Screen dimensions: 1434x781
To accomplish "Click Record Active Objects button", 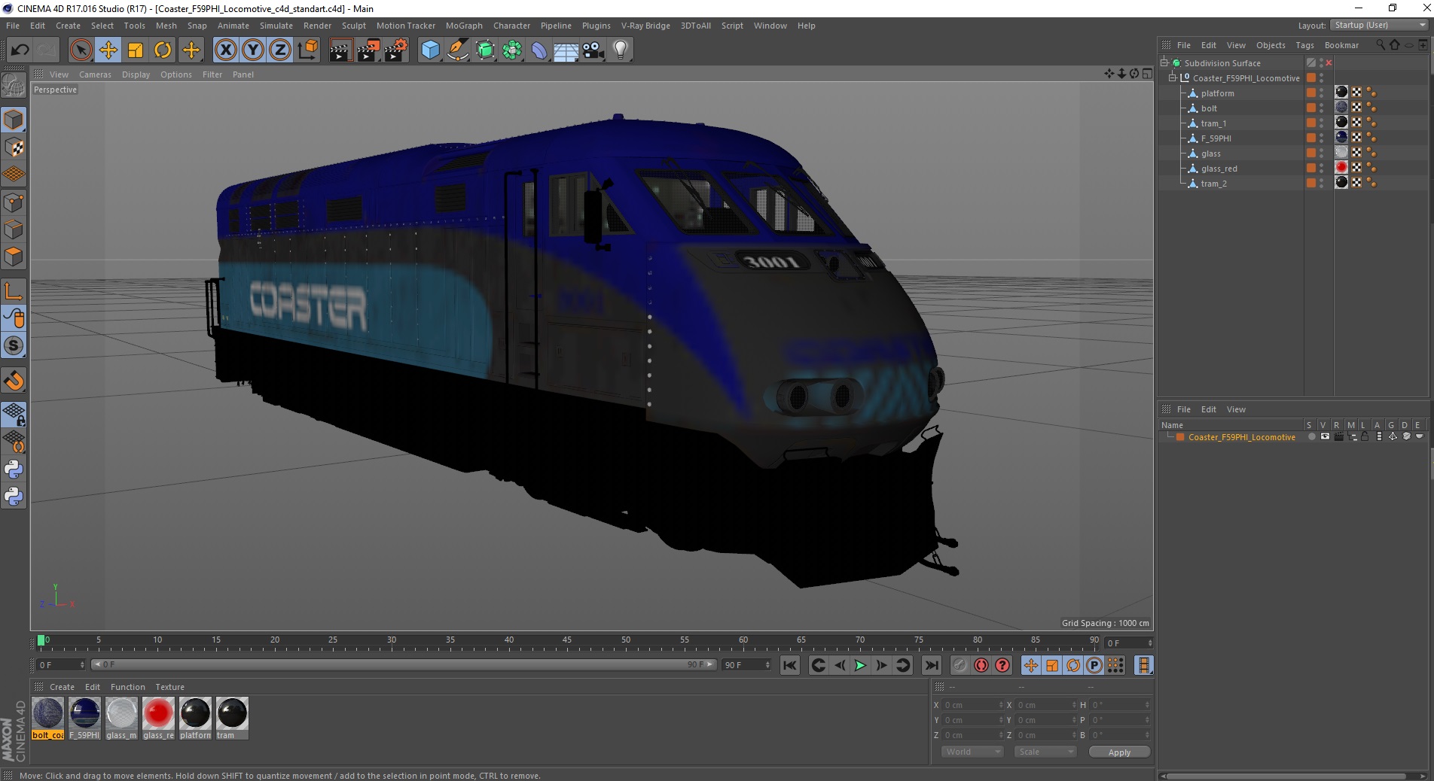I will [x=960, y=665].
